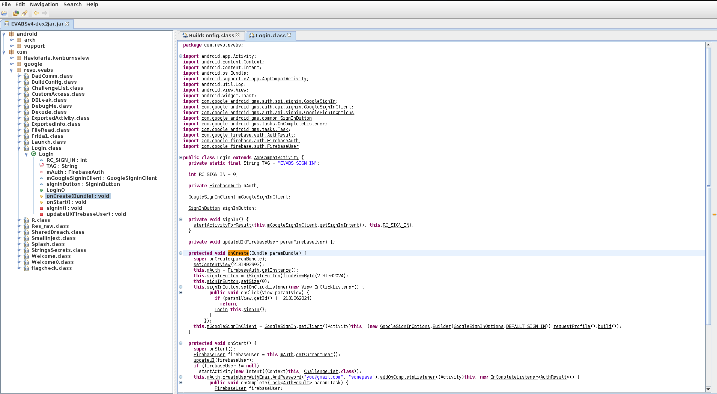Image resolution: width=717 pixels, height=394 pixels.
Task: Click the green Login class icon in tree
Action: click(34, 154)
